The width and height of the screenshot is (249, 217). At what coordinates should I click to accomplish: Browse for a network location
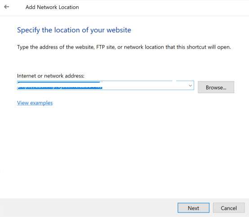216,87
